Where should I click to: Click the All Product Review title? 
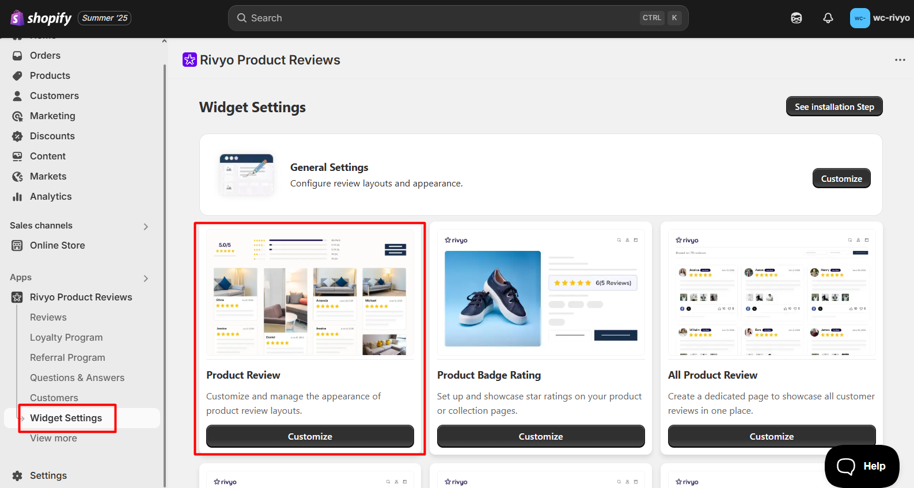(712, 375)
